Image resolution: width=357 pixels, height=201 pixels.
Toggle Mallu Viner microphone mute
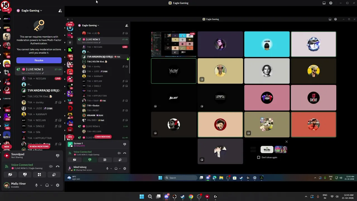36,185
